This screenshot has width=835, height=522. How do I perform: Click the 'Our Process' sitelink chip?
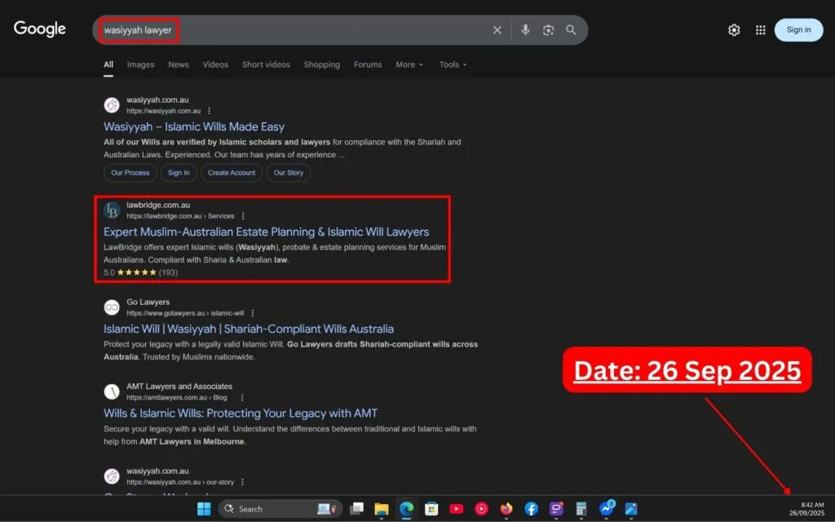[130, 173]
